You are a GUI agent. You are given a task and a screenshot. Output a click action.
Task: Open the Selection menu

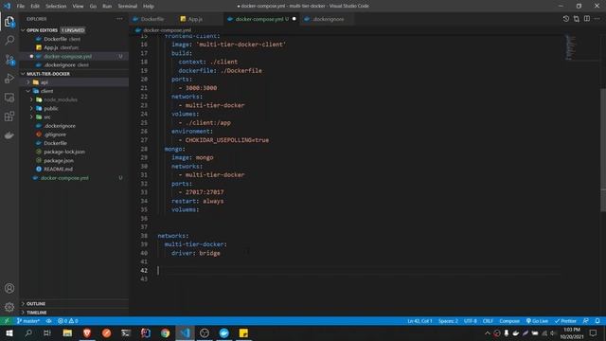point(56,6)
